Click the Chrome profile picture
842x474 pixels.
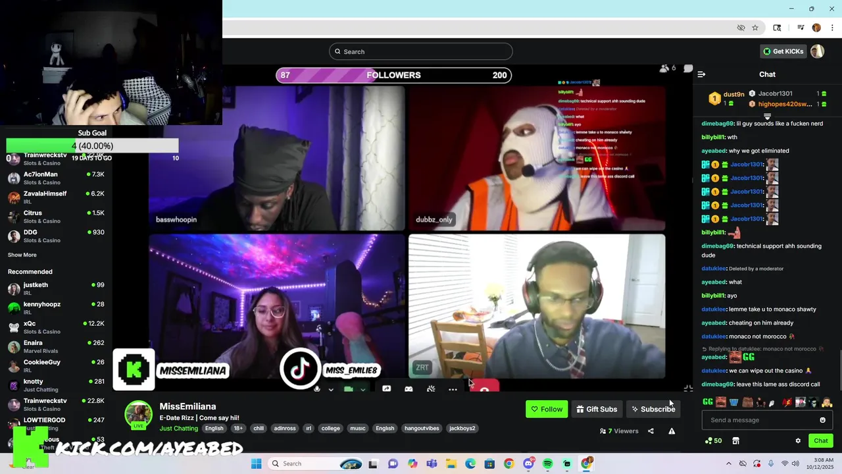[816, 28]
